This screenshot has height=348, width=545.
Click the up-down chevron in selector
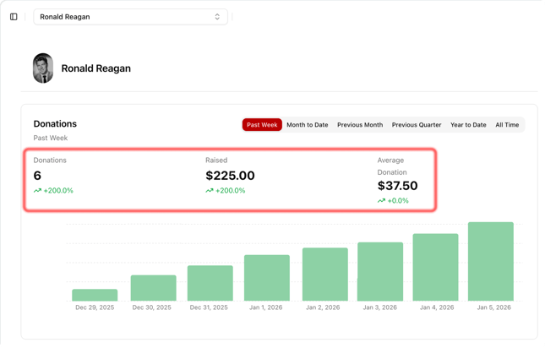217,17
